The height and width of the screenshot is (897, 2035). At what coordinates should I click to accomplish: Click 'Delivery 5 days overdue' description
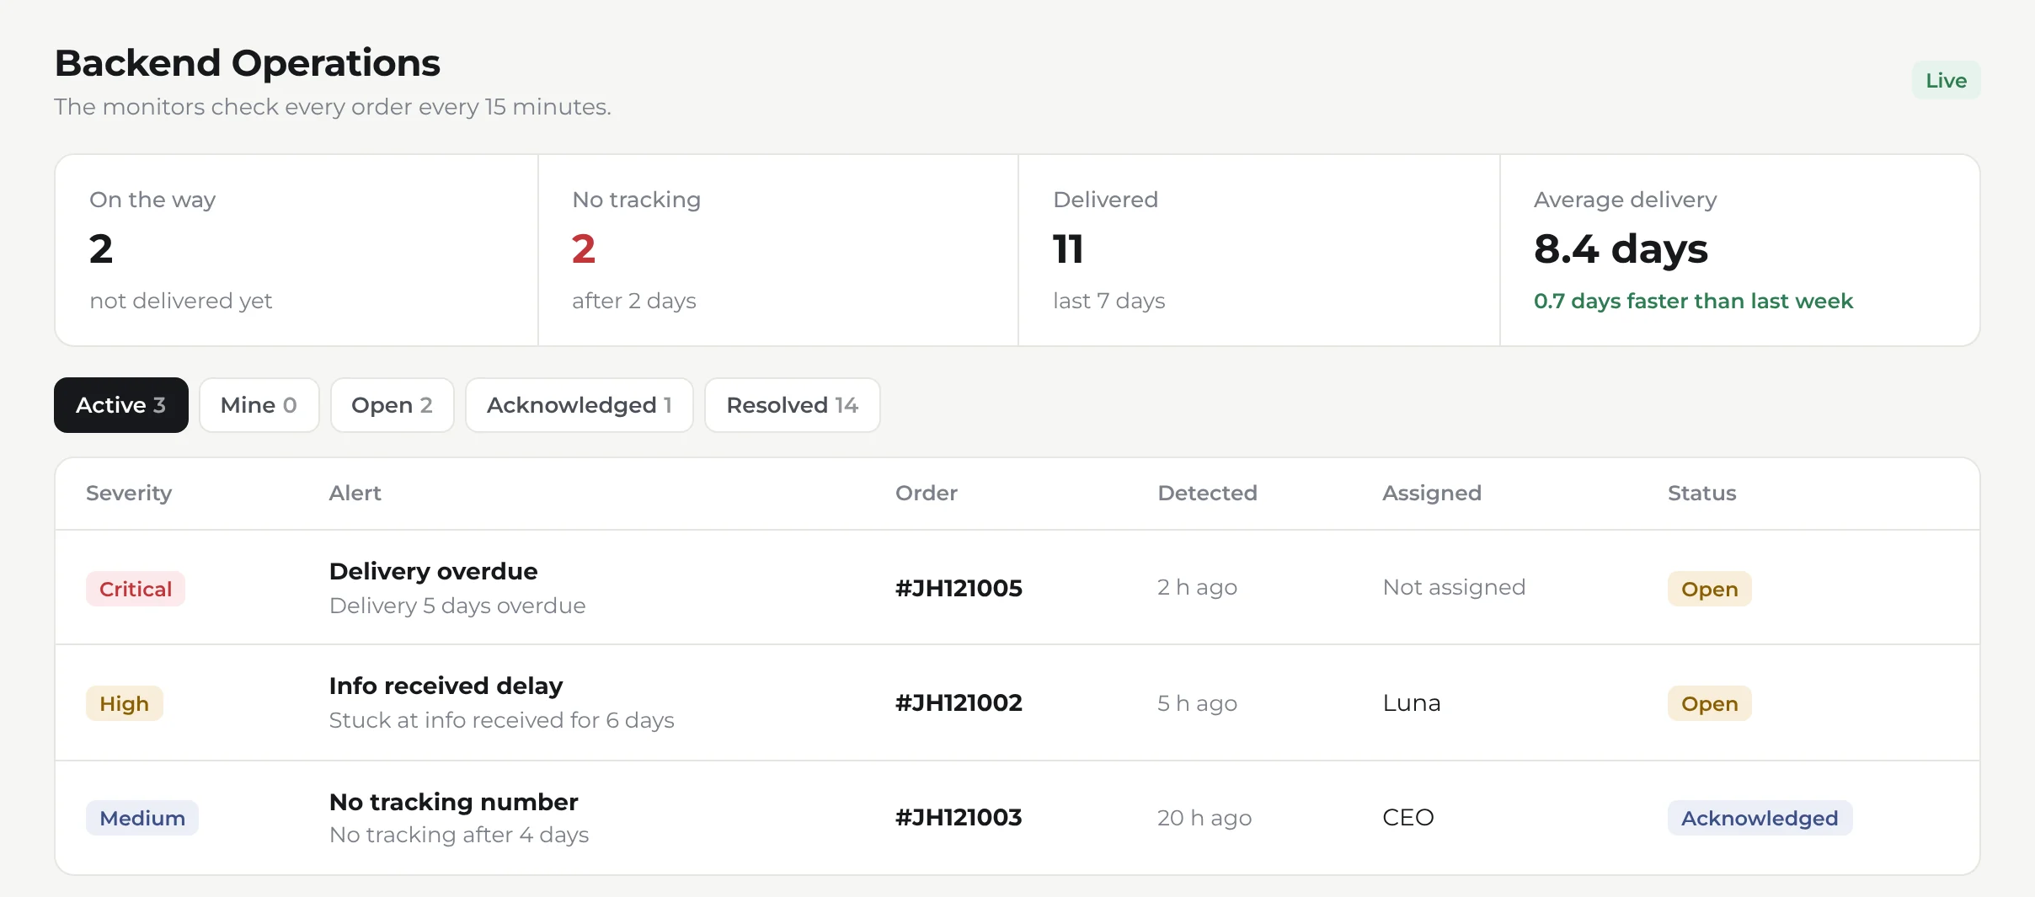[457, 606]
